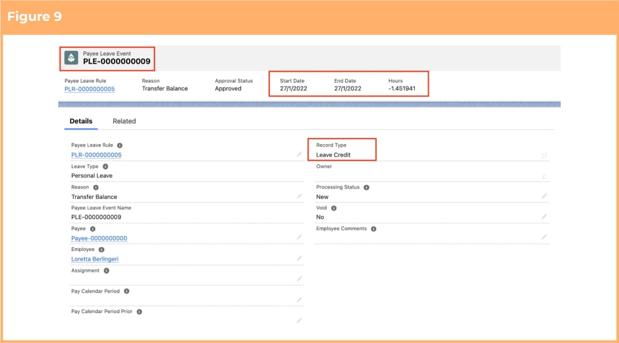Open employee Loretta Berlingeri link
The height and width of the screenshot is (343, 619).
click(x=94, y=259)
